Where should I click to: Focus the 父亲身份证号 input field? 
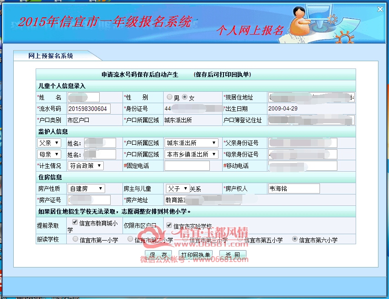(303, 143)
